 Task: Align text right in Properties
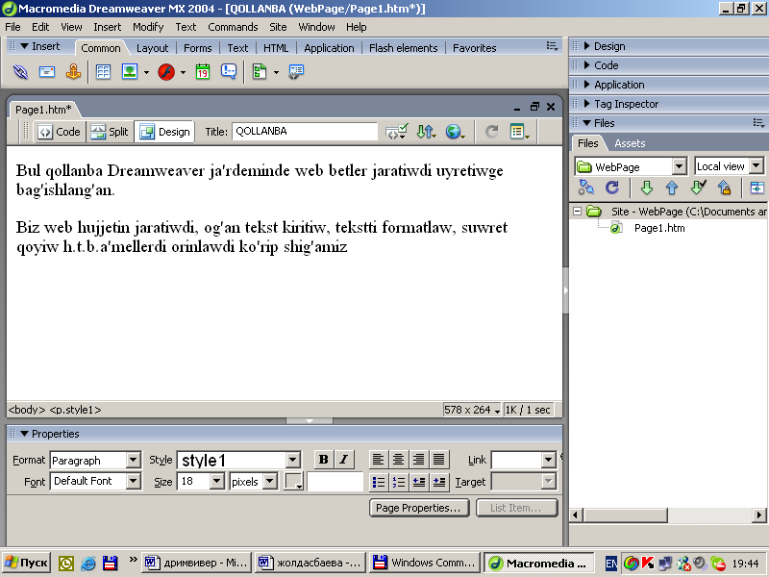418,460
